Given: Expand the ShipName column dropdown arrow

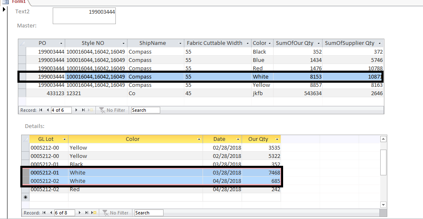Looking at the screenshot, I should point(180,43).
